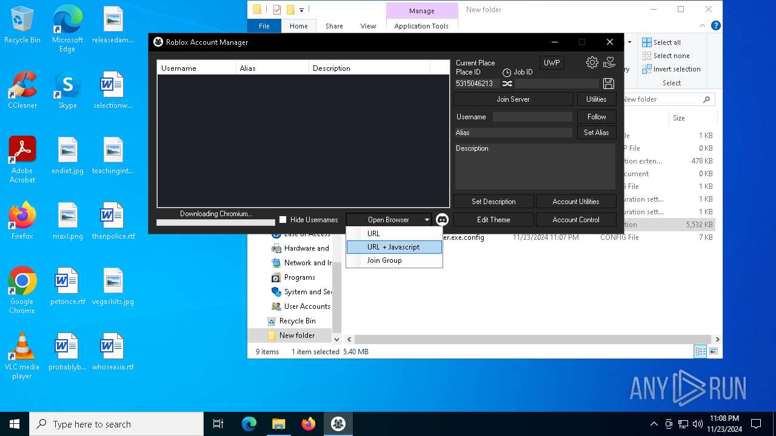Click the Set Description button
This screenshot has height=436, width=776.
493,202
